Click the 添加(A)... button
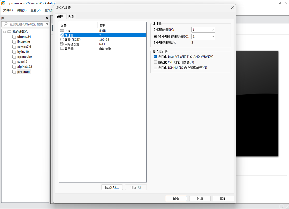 [112, 187]
